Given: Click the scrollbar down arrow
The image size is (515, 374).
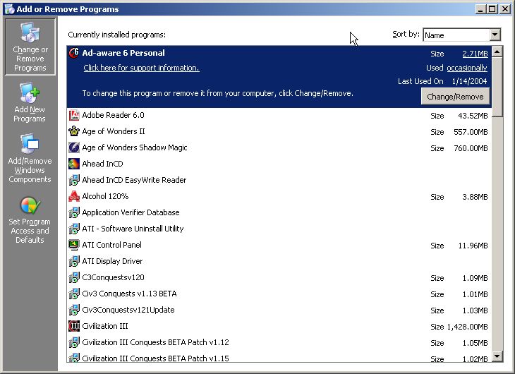Looking at the screenshot, I should 497,356.
